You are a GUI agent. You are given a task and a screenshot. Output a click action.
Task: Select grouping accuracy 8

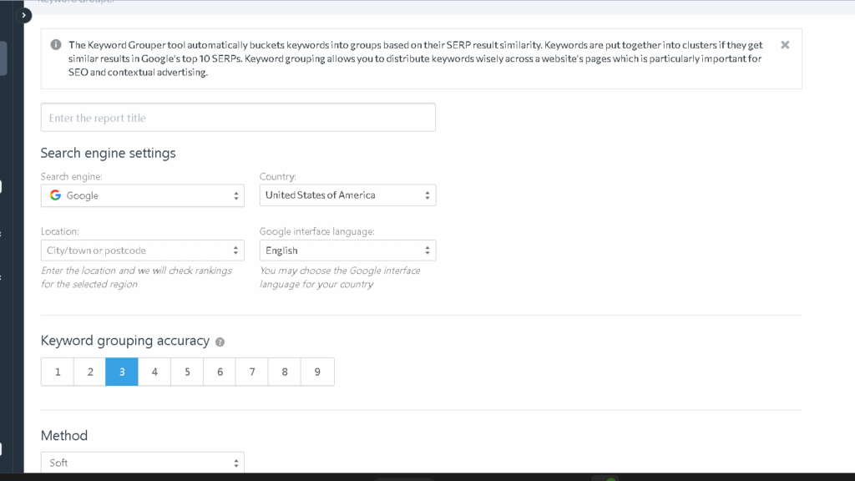(x=285, y=372)
